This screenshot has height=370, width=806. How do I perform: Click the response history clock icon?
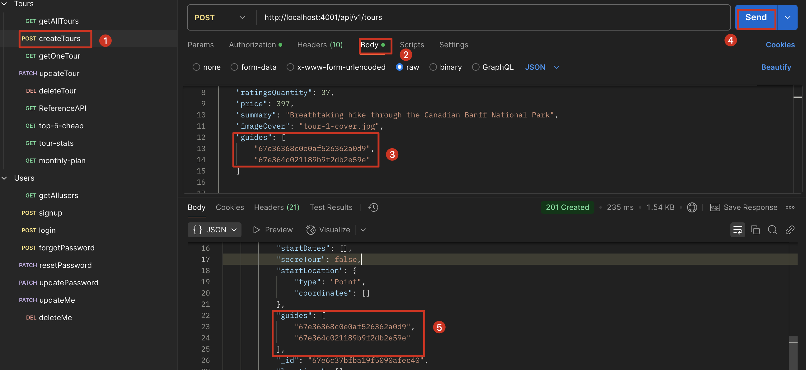pyautogui.click(x=373, y=207)
